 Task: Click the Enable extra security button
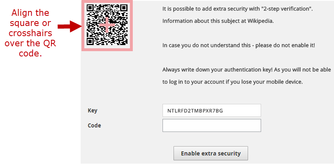point(211,153)
